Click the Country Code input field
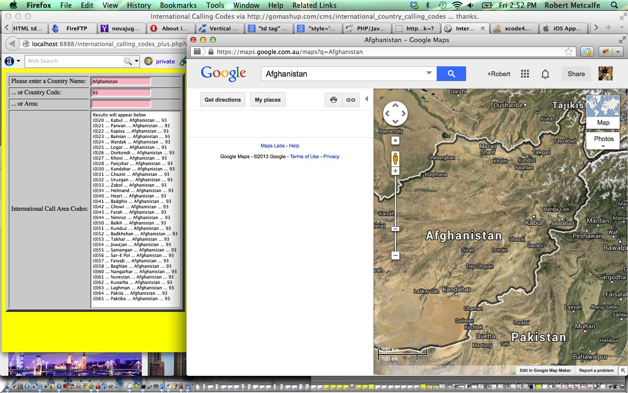 121,92
